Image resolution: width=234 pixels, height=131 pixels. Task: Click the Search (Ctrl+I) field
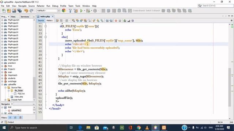pyautogui.click(x=215, y=6)
